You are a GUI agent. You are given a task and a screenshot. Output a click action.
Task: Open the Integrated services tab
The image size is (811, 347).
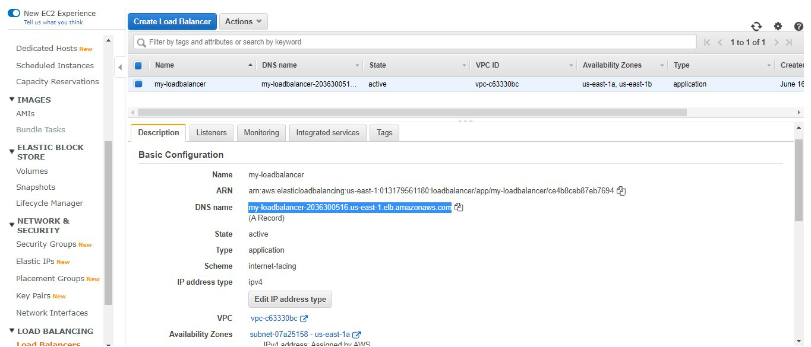coord(328,133)
